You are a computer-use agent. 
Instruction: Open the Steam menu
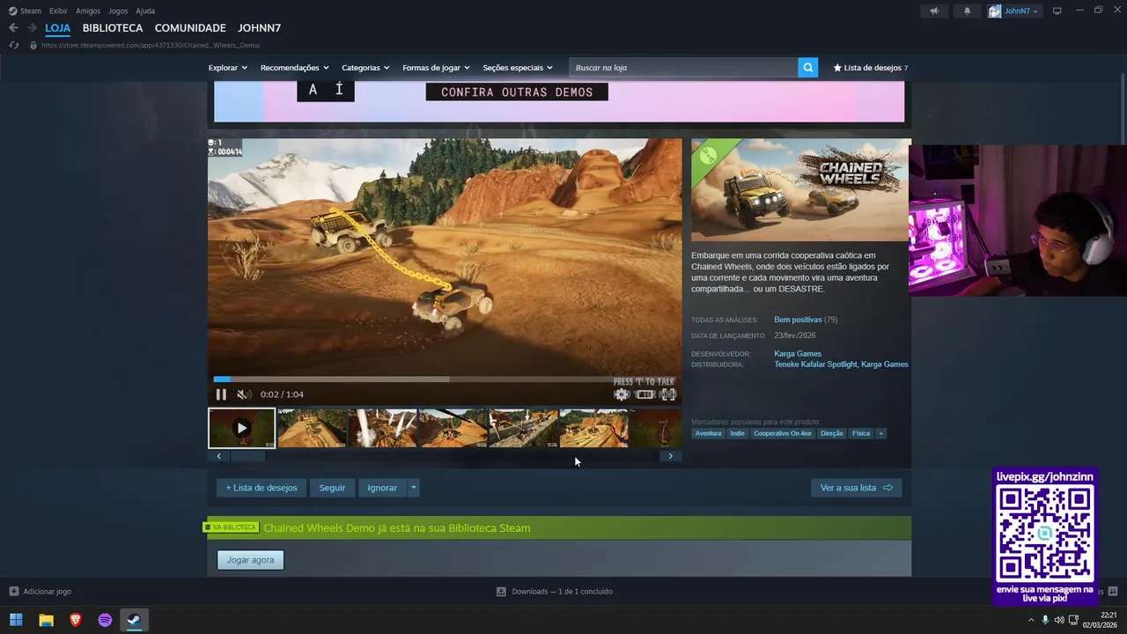[x=25, y=11]
